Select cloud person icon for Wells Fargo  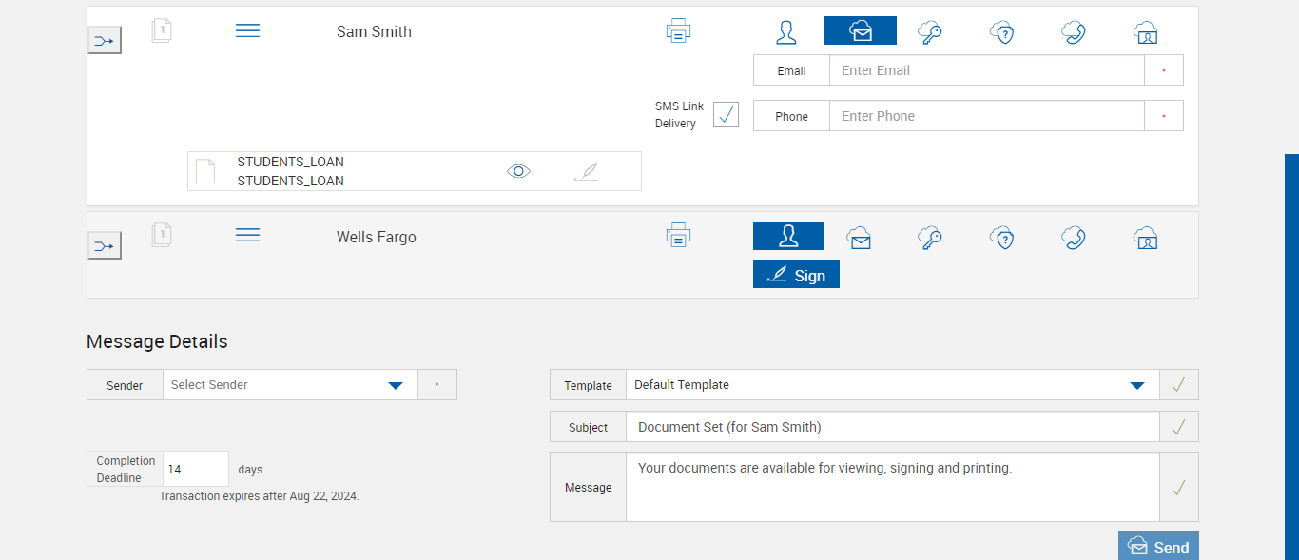point(1146,237)
